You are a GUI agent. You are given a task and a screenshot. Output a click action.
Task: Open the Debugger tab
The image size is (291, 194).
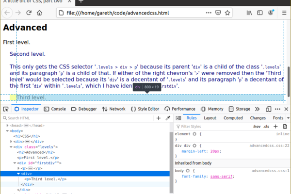click(x=84, y=109)
